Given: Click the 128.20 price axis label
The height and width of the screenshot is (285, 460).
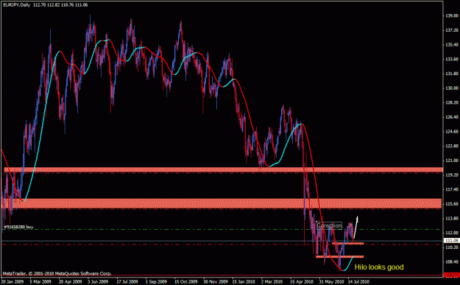Looking at the screenshot, I should (452, 102).
